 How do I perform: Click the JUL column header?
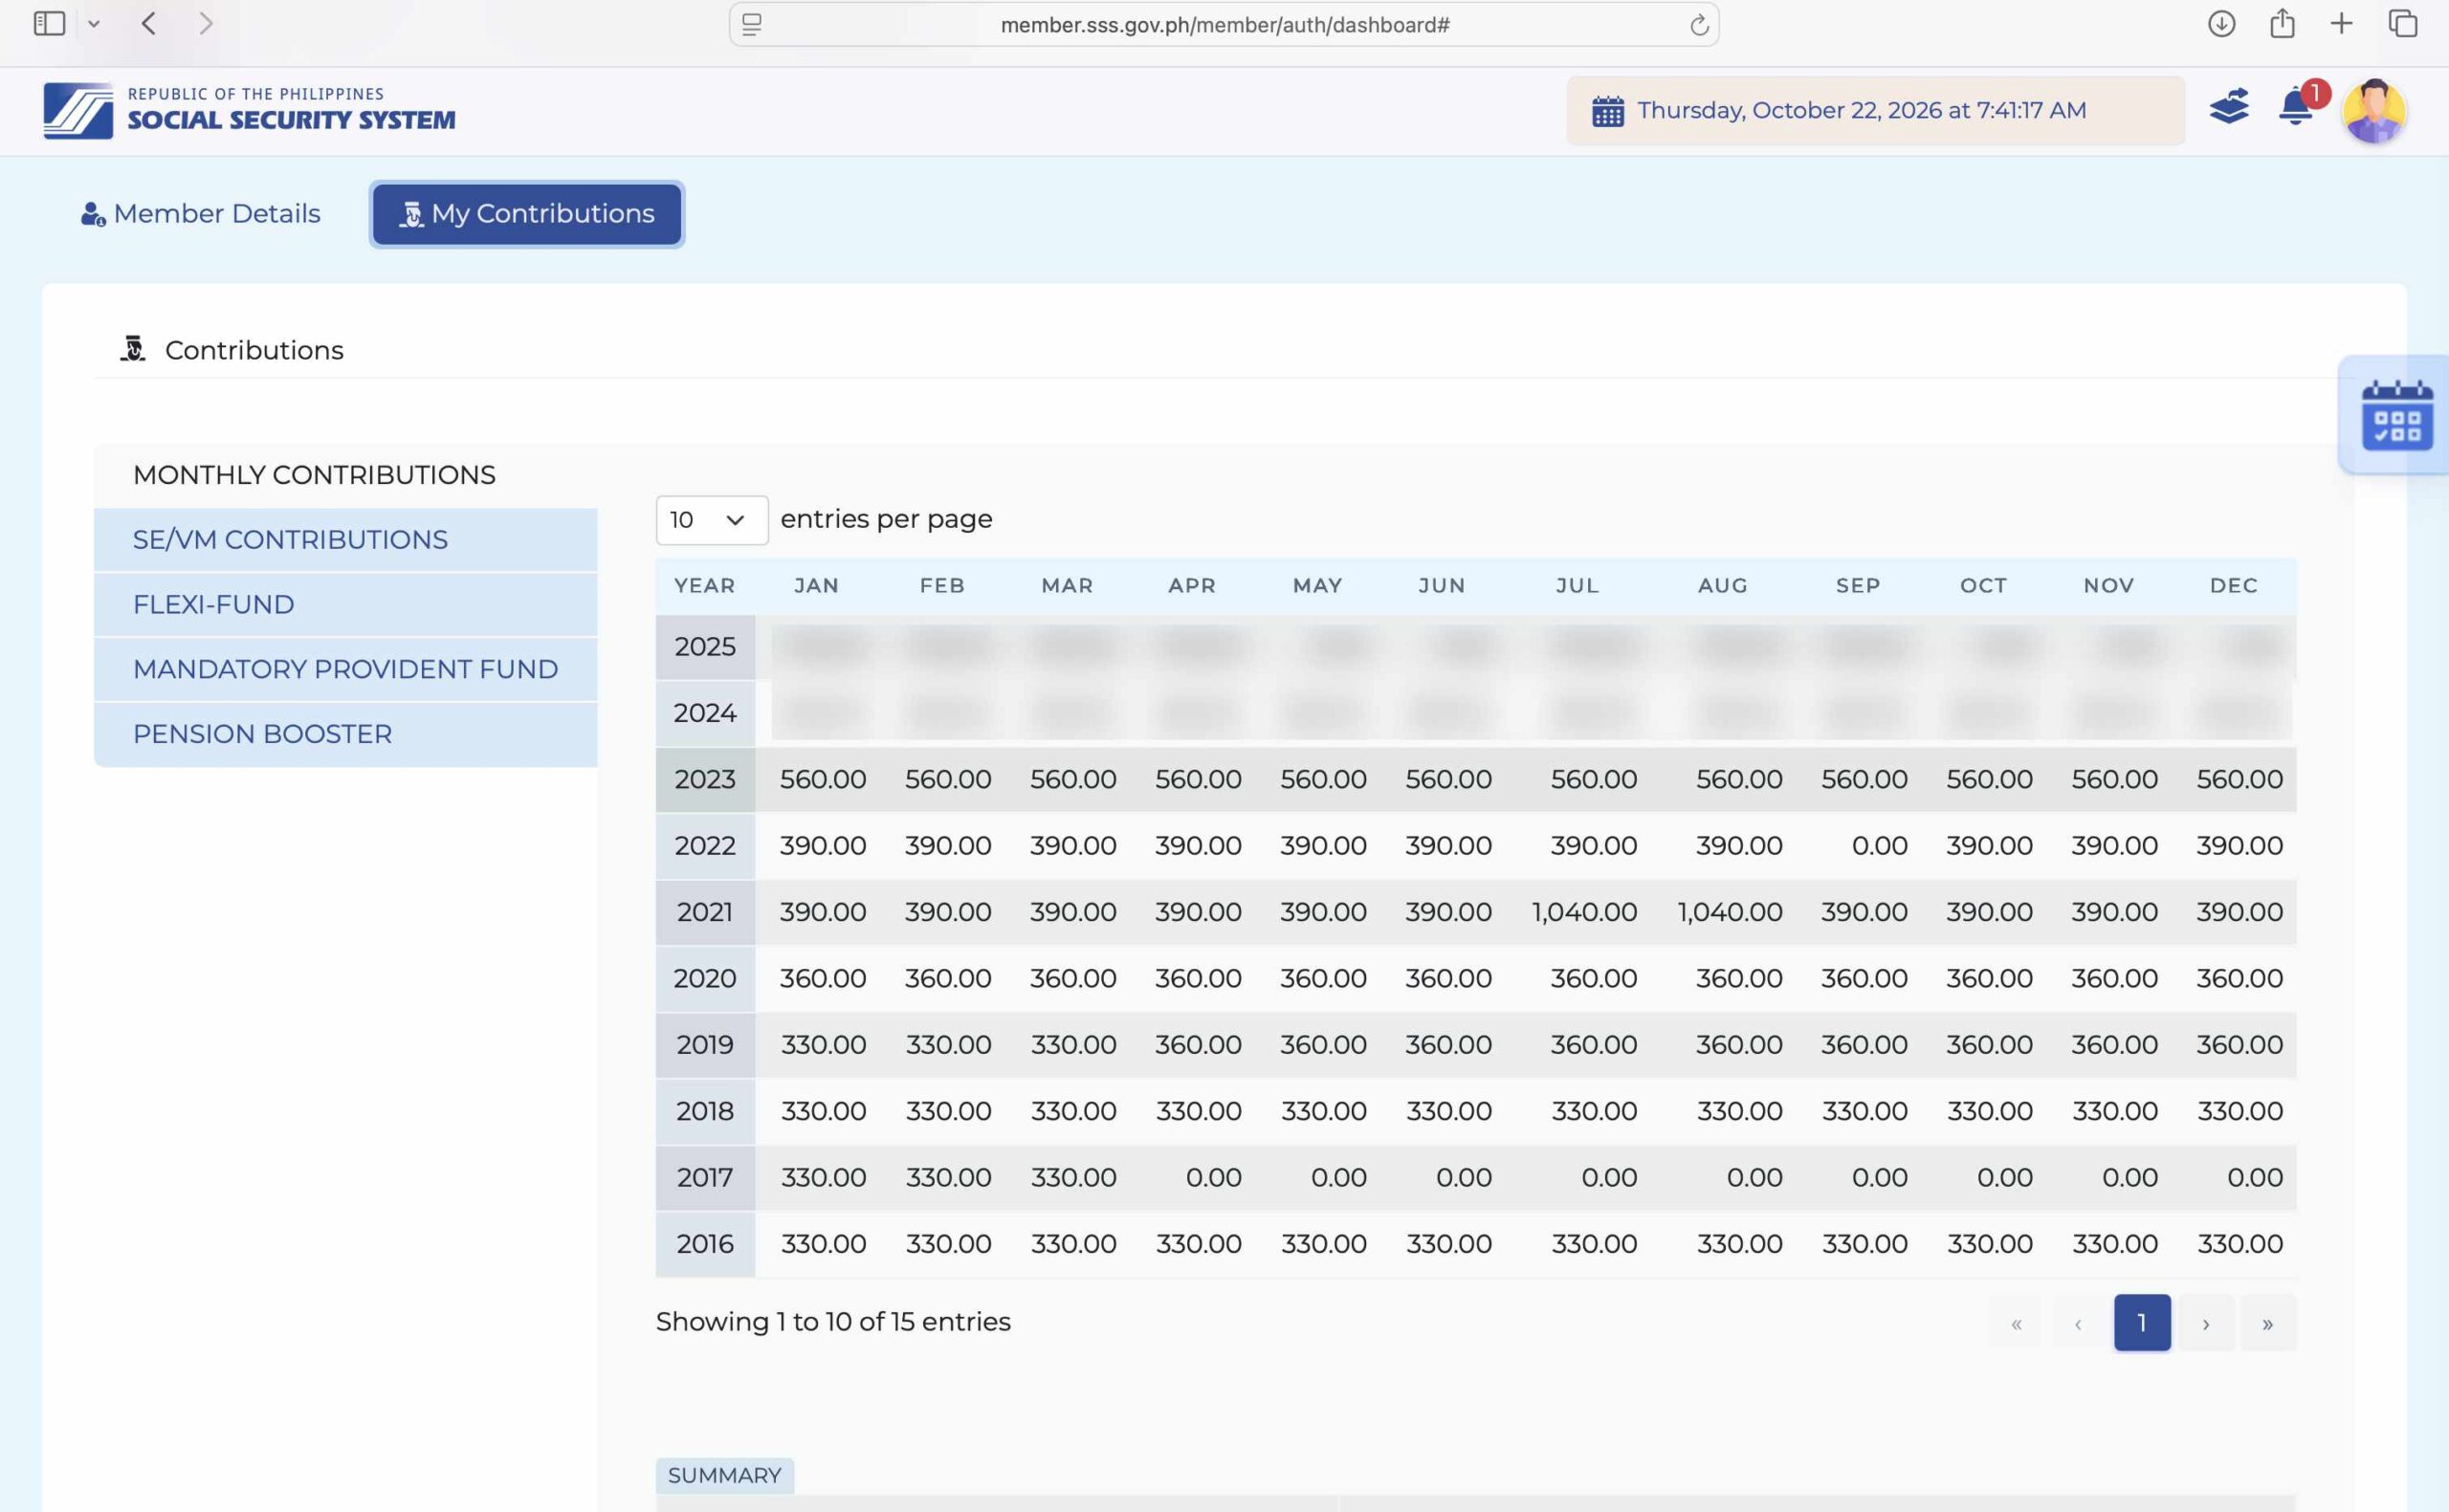click(1578, 586)
